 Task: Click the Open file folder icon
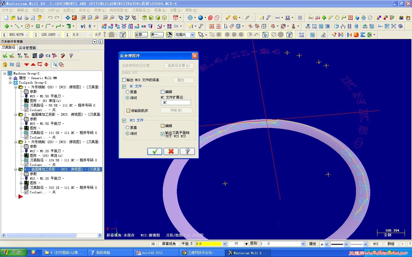point(13,18)
